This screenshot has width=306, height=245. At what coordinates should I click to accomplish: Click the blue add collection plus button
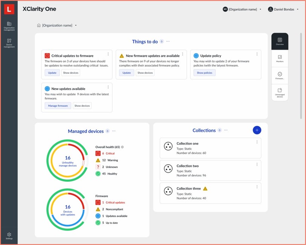point(257,130)
